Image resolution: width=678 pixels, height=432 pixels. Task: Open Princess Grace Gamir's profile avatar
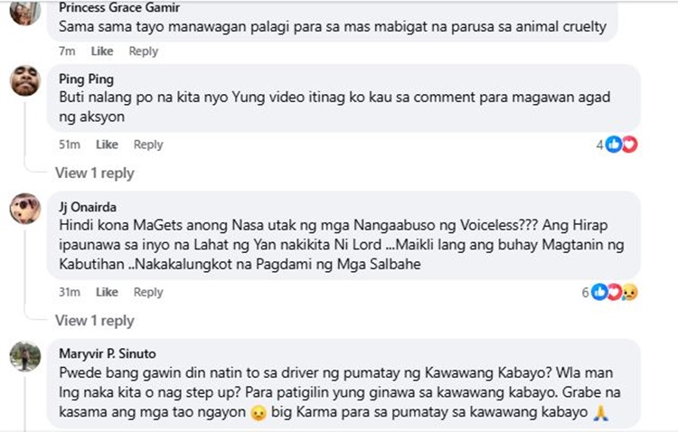25,12
